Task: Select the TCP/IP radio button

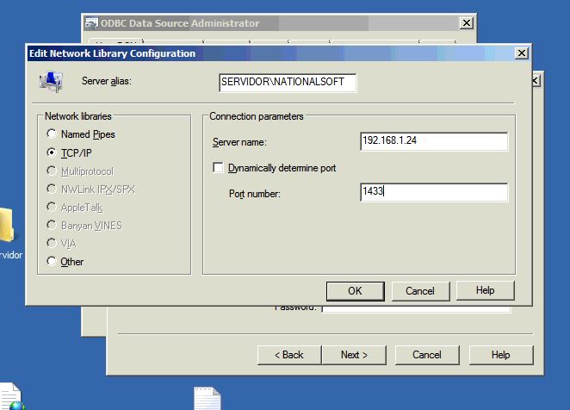Action: tap(52, 152)
